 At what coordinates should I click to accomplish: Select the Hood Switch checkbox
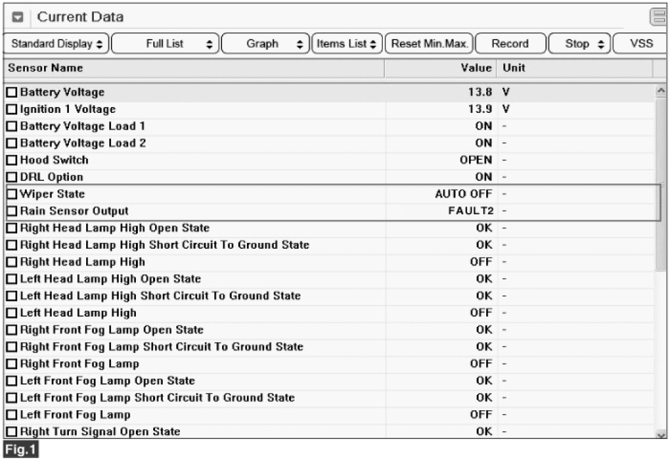point(12,160)
